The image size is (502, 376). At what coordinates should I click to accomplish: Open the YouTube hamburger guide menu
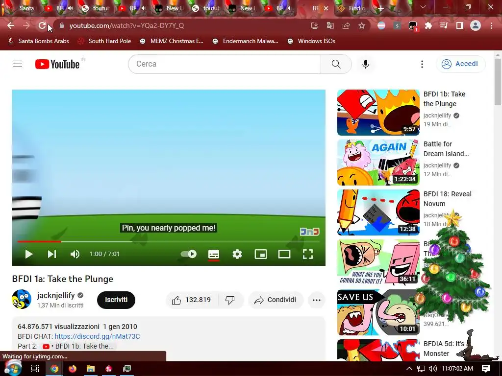(x=18, y=64)
